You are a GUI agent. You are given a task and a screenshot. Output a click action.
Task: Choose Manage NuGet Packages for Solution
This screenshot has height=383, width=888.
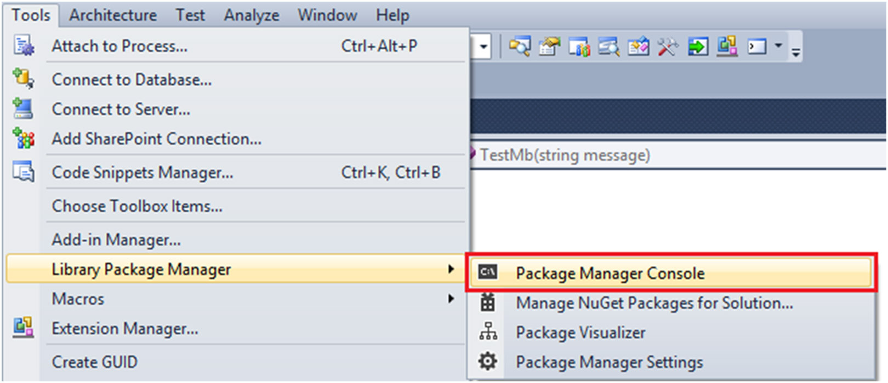point(654,303)
